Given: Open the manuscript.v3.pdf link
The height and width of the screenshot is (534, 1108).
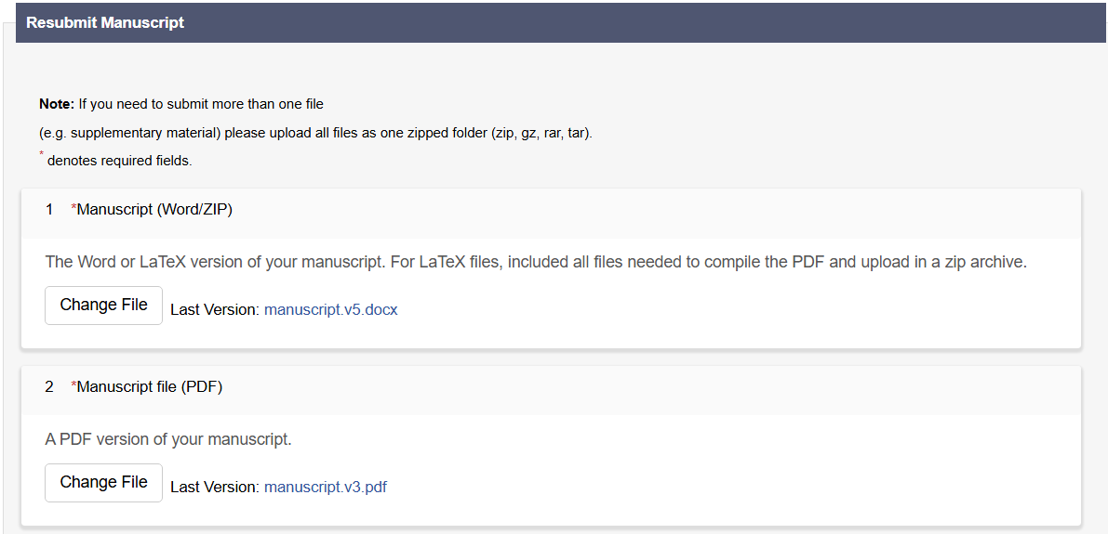Looking at the screenshot, I should click(325, 488).
